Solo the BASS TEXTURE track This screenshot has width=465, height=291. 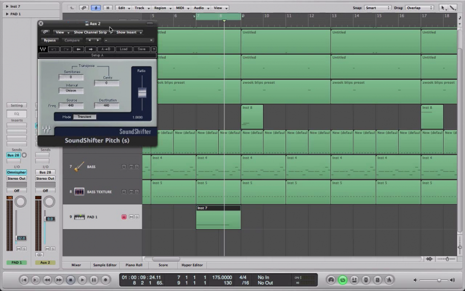pos(137,192)
